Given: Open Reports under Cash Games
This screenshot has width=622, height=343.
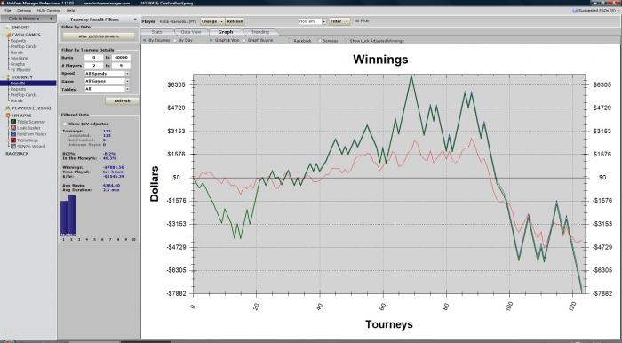Looking at the screenshot, I should 18,41.
